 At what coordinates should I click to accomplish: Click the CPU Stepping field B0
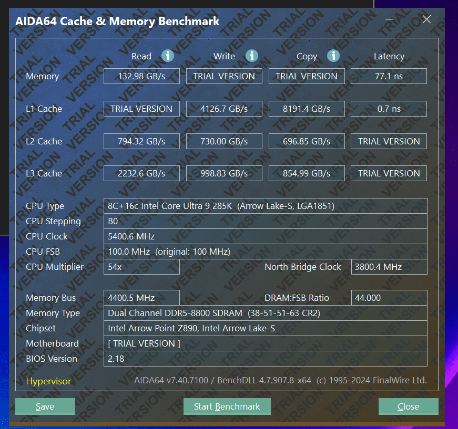265,221
